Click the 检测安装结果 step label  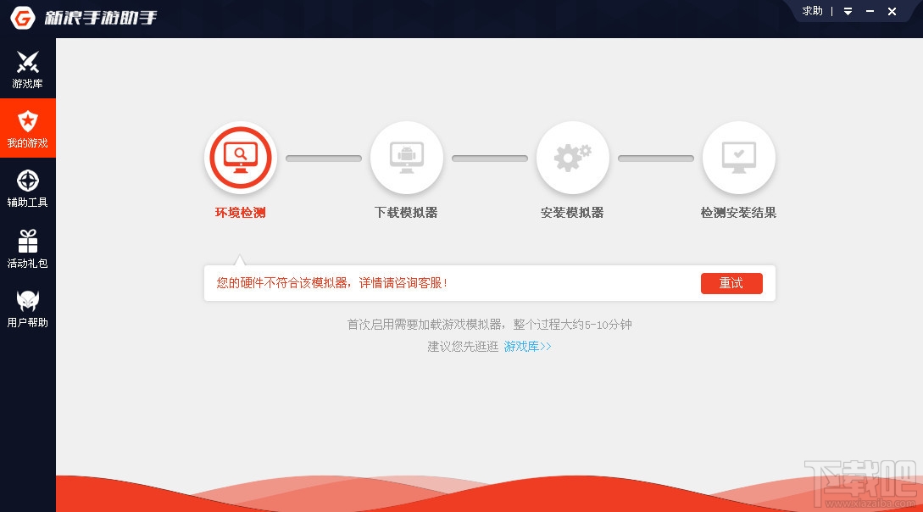point(738,213)
